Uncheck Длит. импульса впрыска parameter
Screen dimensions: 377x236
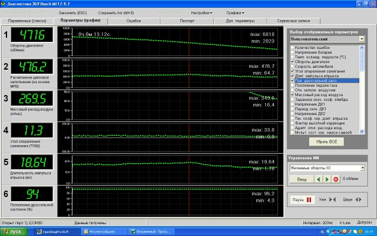pos(292,76)
